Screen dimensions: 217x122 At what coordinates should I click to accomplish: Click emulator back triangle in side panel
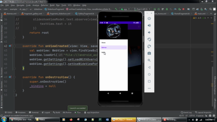(x=149, y=67)
